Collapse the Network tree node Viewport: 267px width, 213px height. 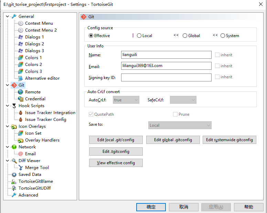tap(7, 147)
